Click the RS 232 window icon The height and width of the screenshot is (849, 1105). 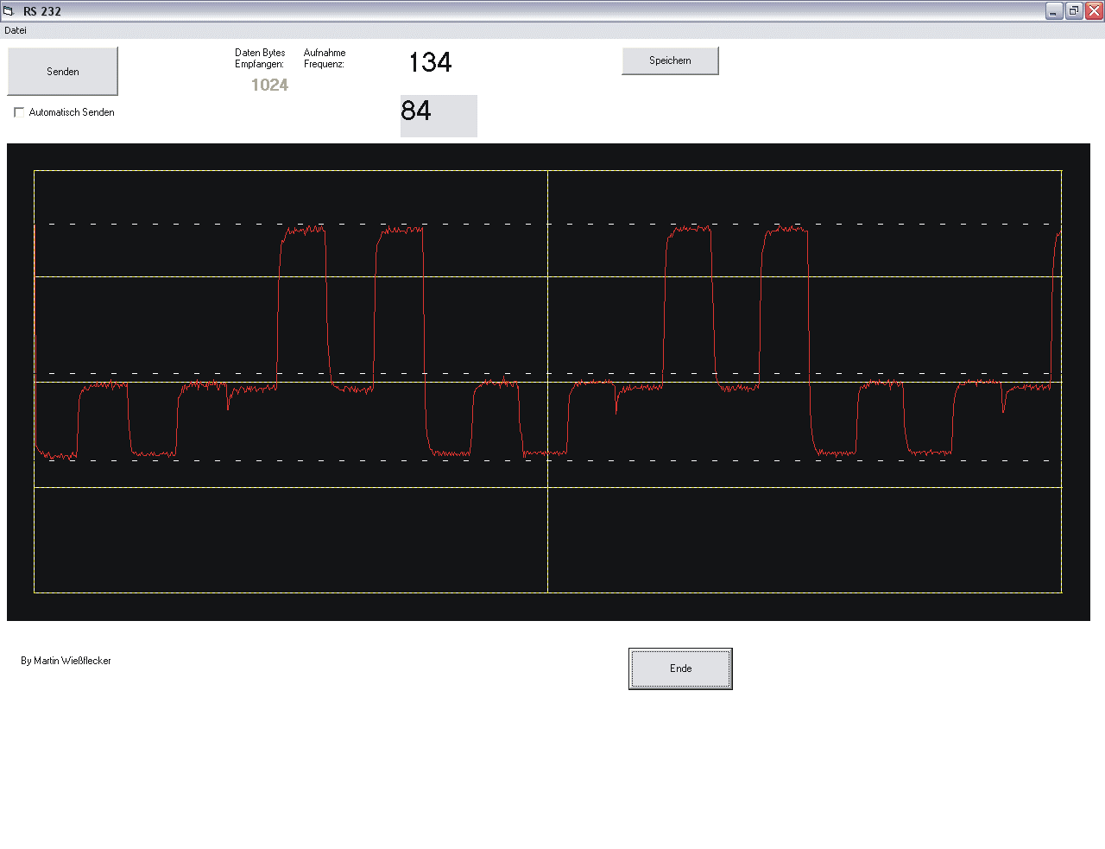9,11
